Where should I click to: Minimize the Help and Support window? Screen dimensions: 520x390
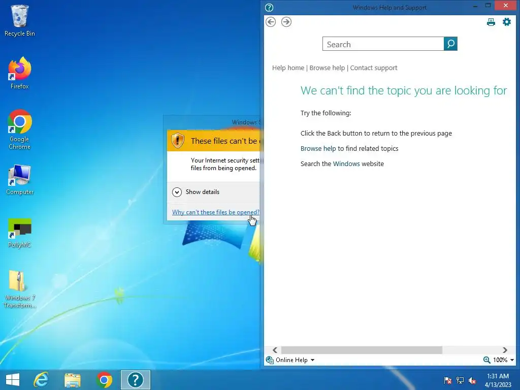point(475,6)
